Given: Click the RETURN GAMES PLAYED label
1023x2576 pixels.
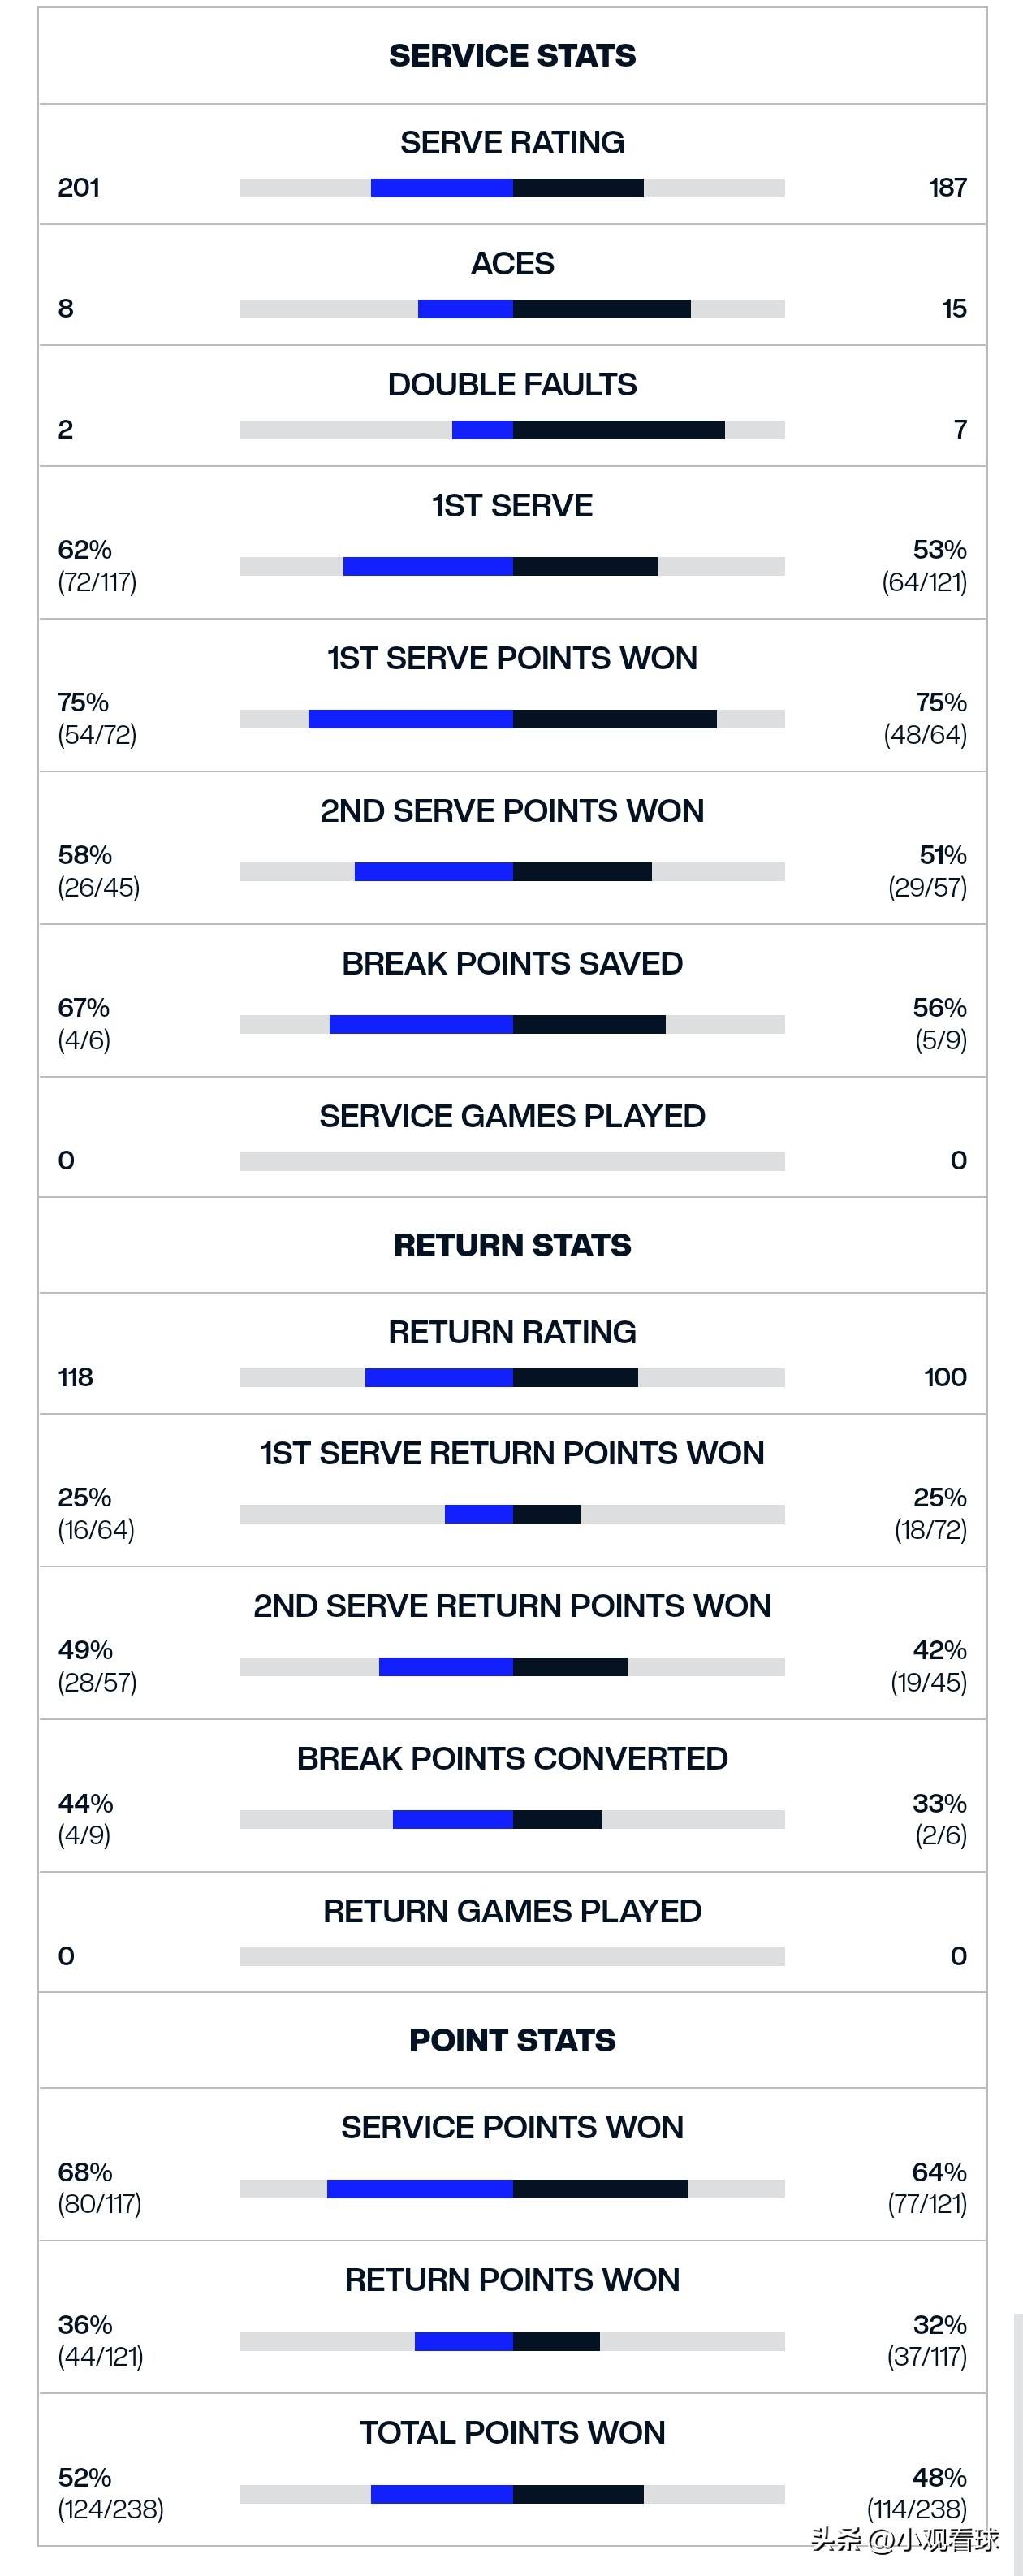Looking at the screenshot, I should [512, 1911].
